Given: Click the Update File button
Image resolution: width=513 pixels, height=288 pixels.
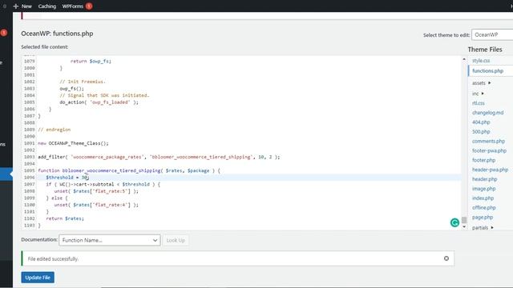Looking at the screenshot, I should tap(38, 278).
